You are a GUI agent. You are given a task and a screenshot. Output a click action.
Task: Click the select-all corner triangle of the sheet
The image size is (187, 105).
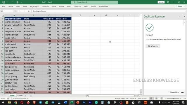3,15
